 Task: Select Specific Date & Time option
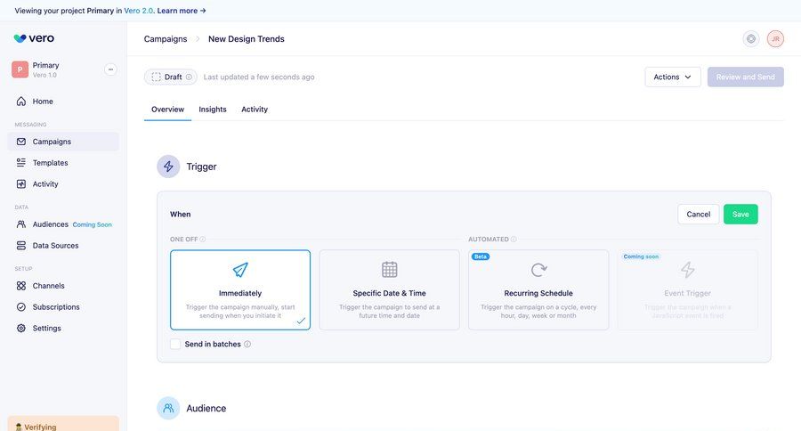point(389,290)
